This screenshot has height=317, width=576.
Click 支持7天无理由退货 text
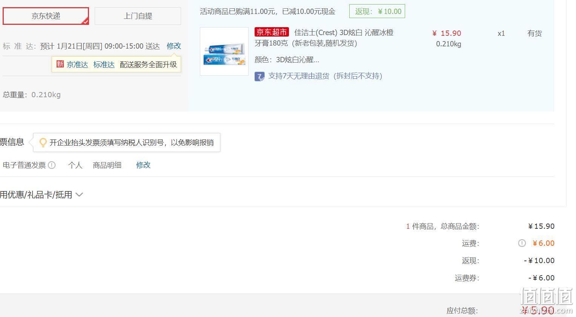325,76
